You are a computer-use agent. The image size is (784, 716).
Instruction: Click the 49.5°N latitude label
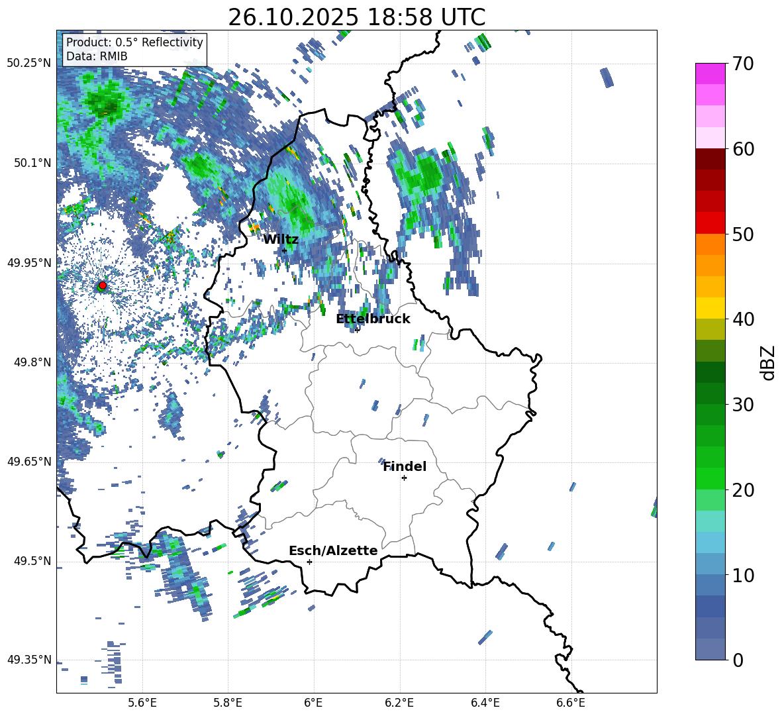coord(32,560)
